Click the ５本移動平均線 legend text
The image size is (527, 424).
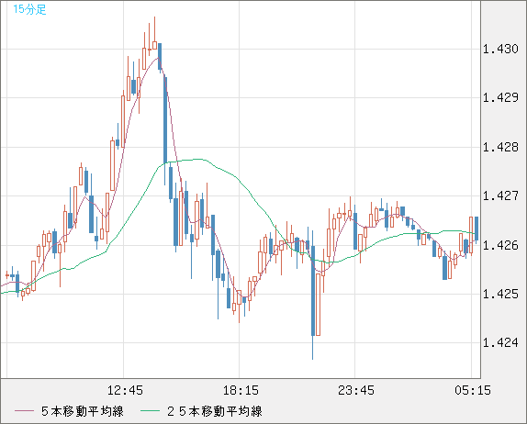[83, 411]
